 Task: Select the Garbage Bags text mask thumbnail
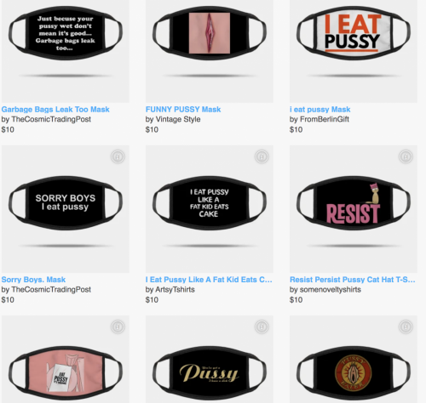66,51
